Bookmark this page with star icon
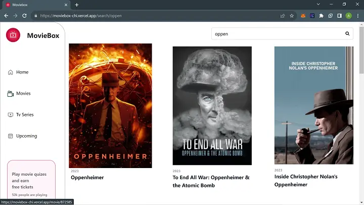 (292, 16)
